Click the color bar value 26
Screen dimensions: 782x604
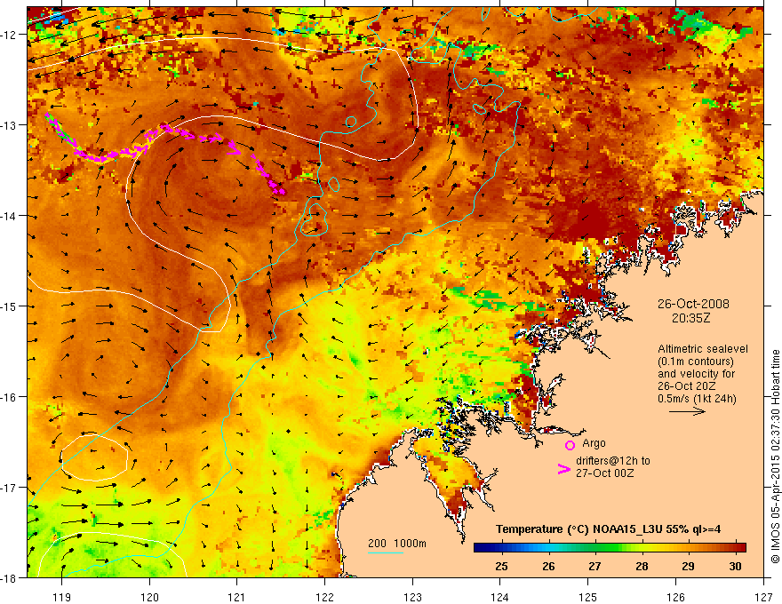[x=548, y=566]
